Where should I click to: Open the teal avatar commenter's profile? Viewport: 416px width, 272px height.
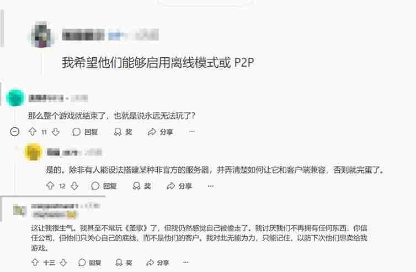[15, 97]
